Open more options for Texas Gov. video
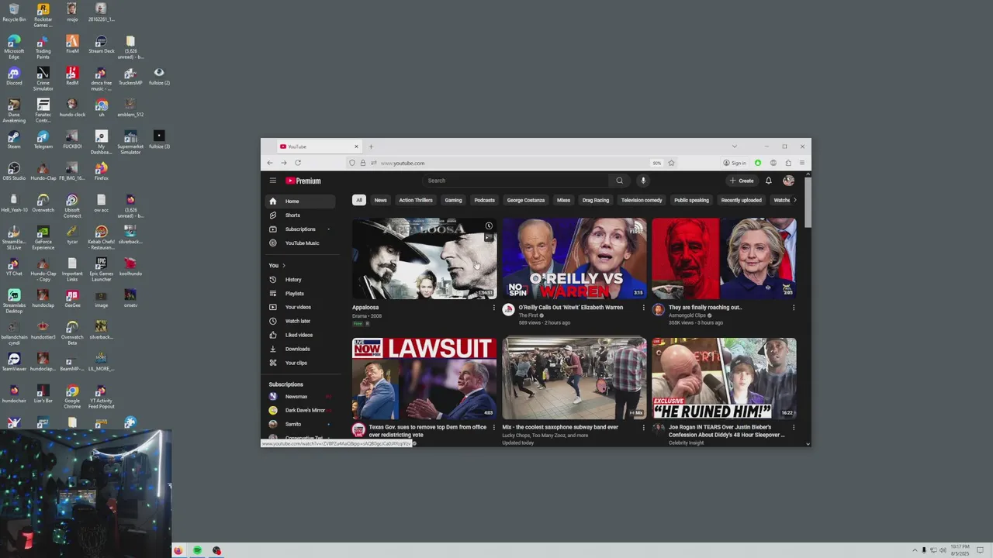This screenshot has width=993, height=558. pyautogui.click(x=493, y=427)
